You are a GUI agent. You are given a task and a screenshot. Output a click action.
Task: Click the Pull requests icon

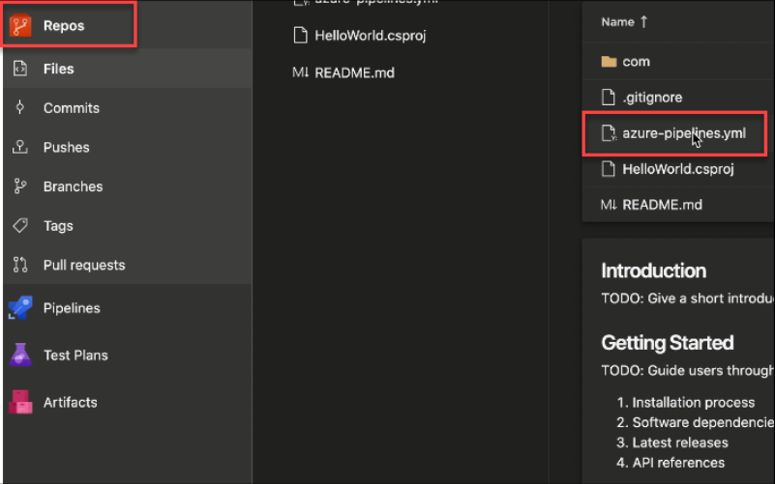[20, 265]
